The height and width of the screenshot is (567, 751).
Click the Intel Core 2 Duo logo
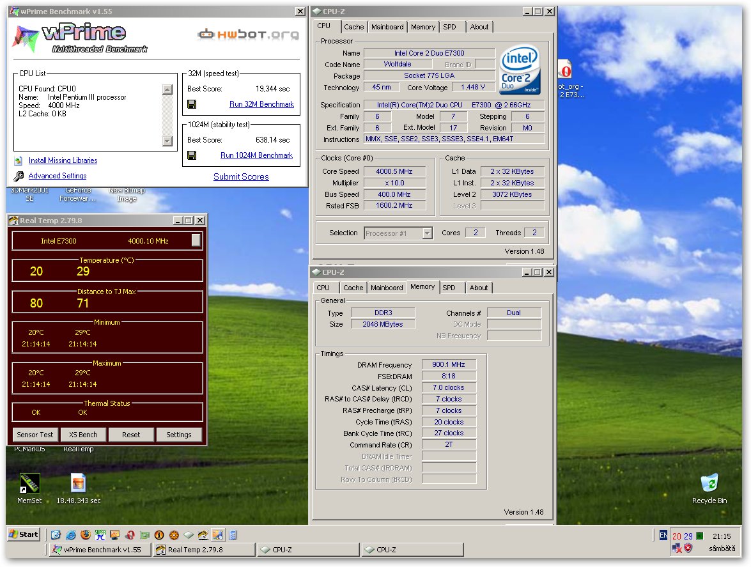click(520, 69)
